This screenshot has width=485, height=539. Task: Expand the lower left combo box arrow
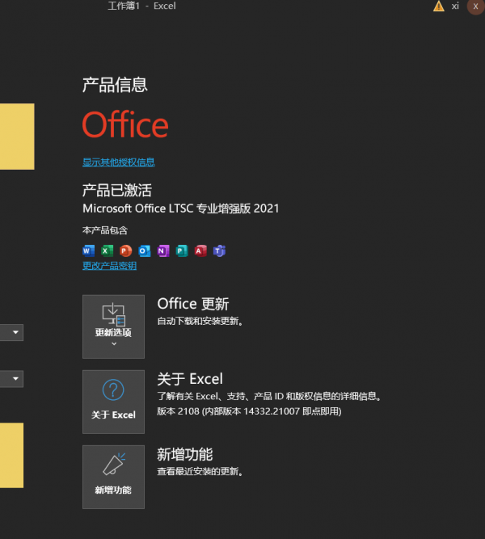[x=15, y=379]
